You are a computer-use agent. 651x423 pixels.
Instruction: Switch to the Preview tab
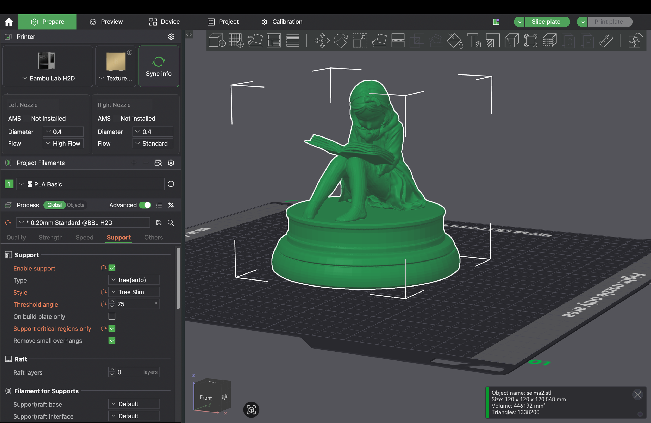pyautogui.click(x=106, y=22)
